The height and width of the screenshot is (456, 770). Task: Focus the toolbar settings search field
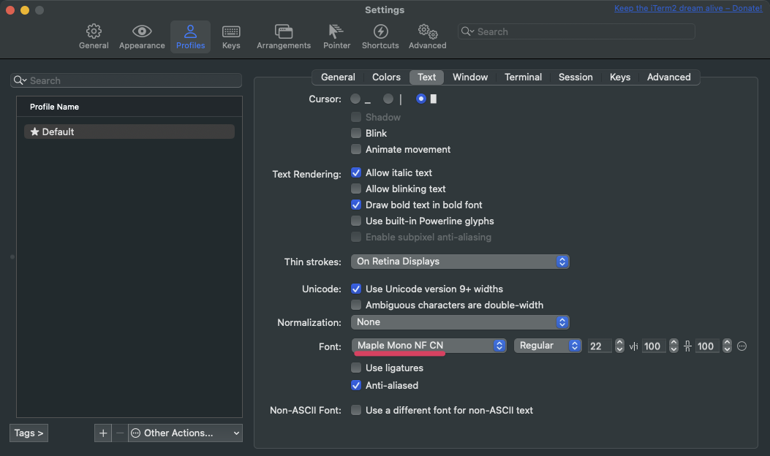576,31
